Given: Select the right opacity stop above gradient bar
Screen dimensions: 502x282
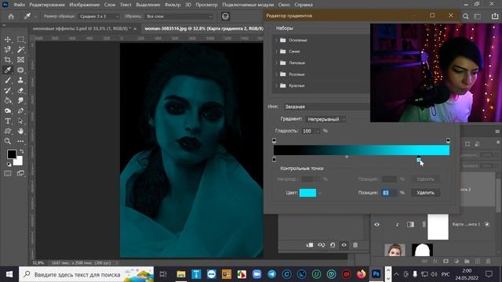Looking at the screenshot, I should pos(448,140).
